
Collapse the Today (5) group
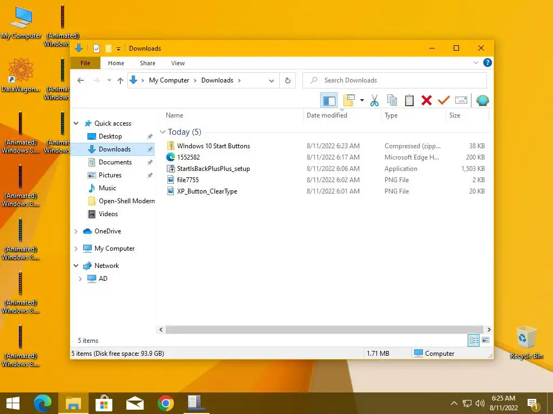click(x=163, y=132)
